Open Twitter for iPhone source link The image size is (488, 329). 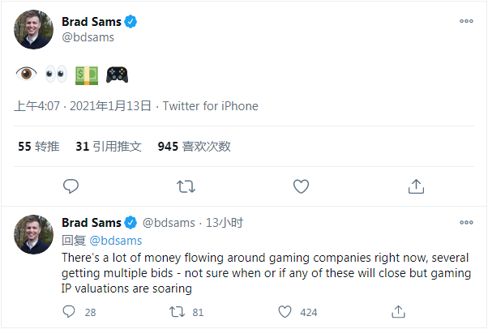[211, 106]
